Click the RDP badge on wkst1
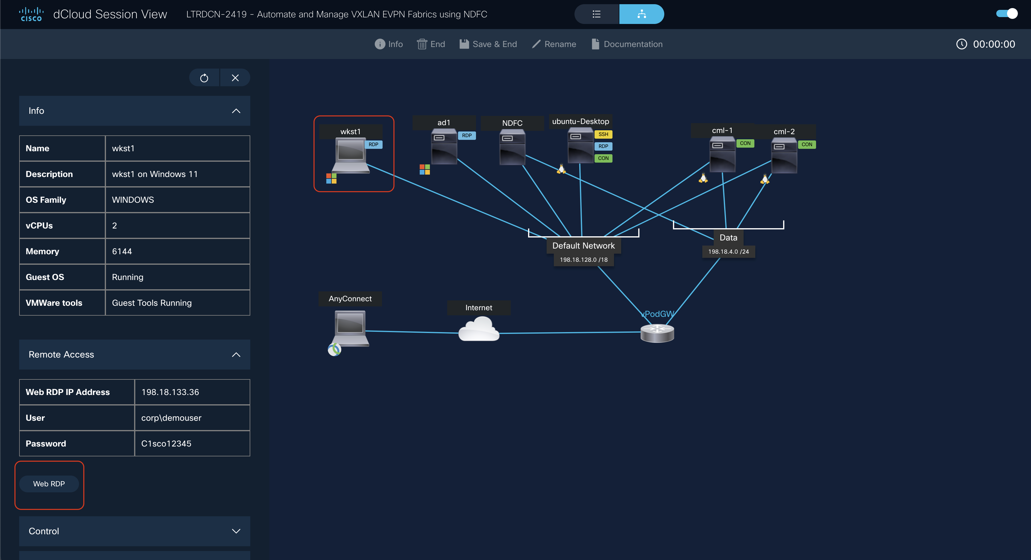Screen dimensions: 1031x560 tap(373, 145)
